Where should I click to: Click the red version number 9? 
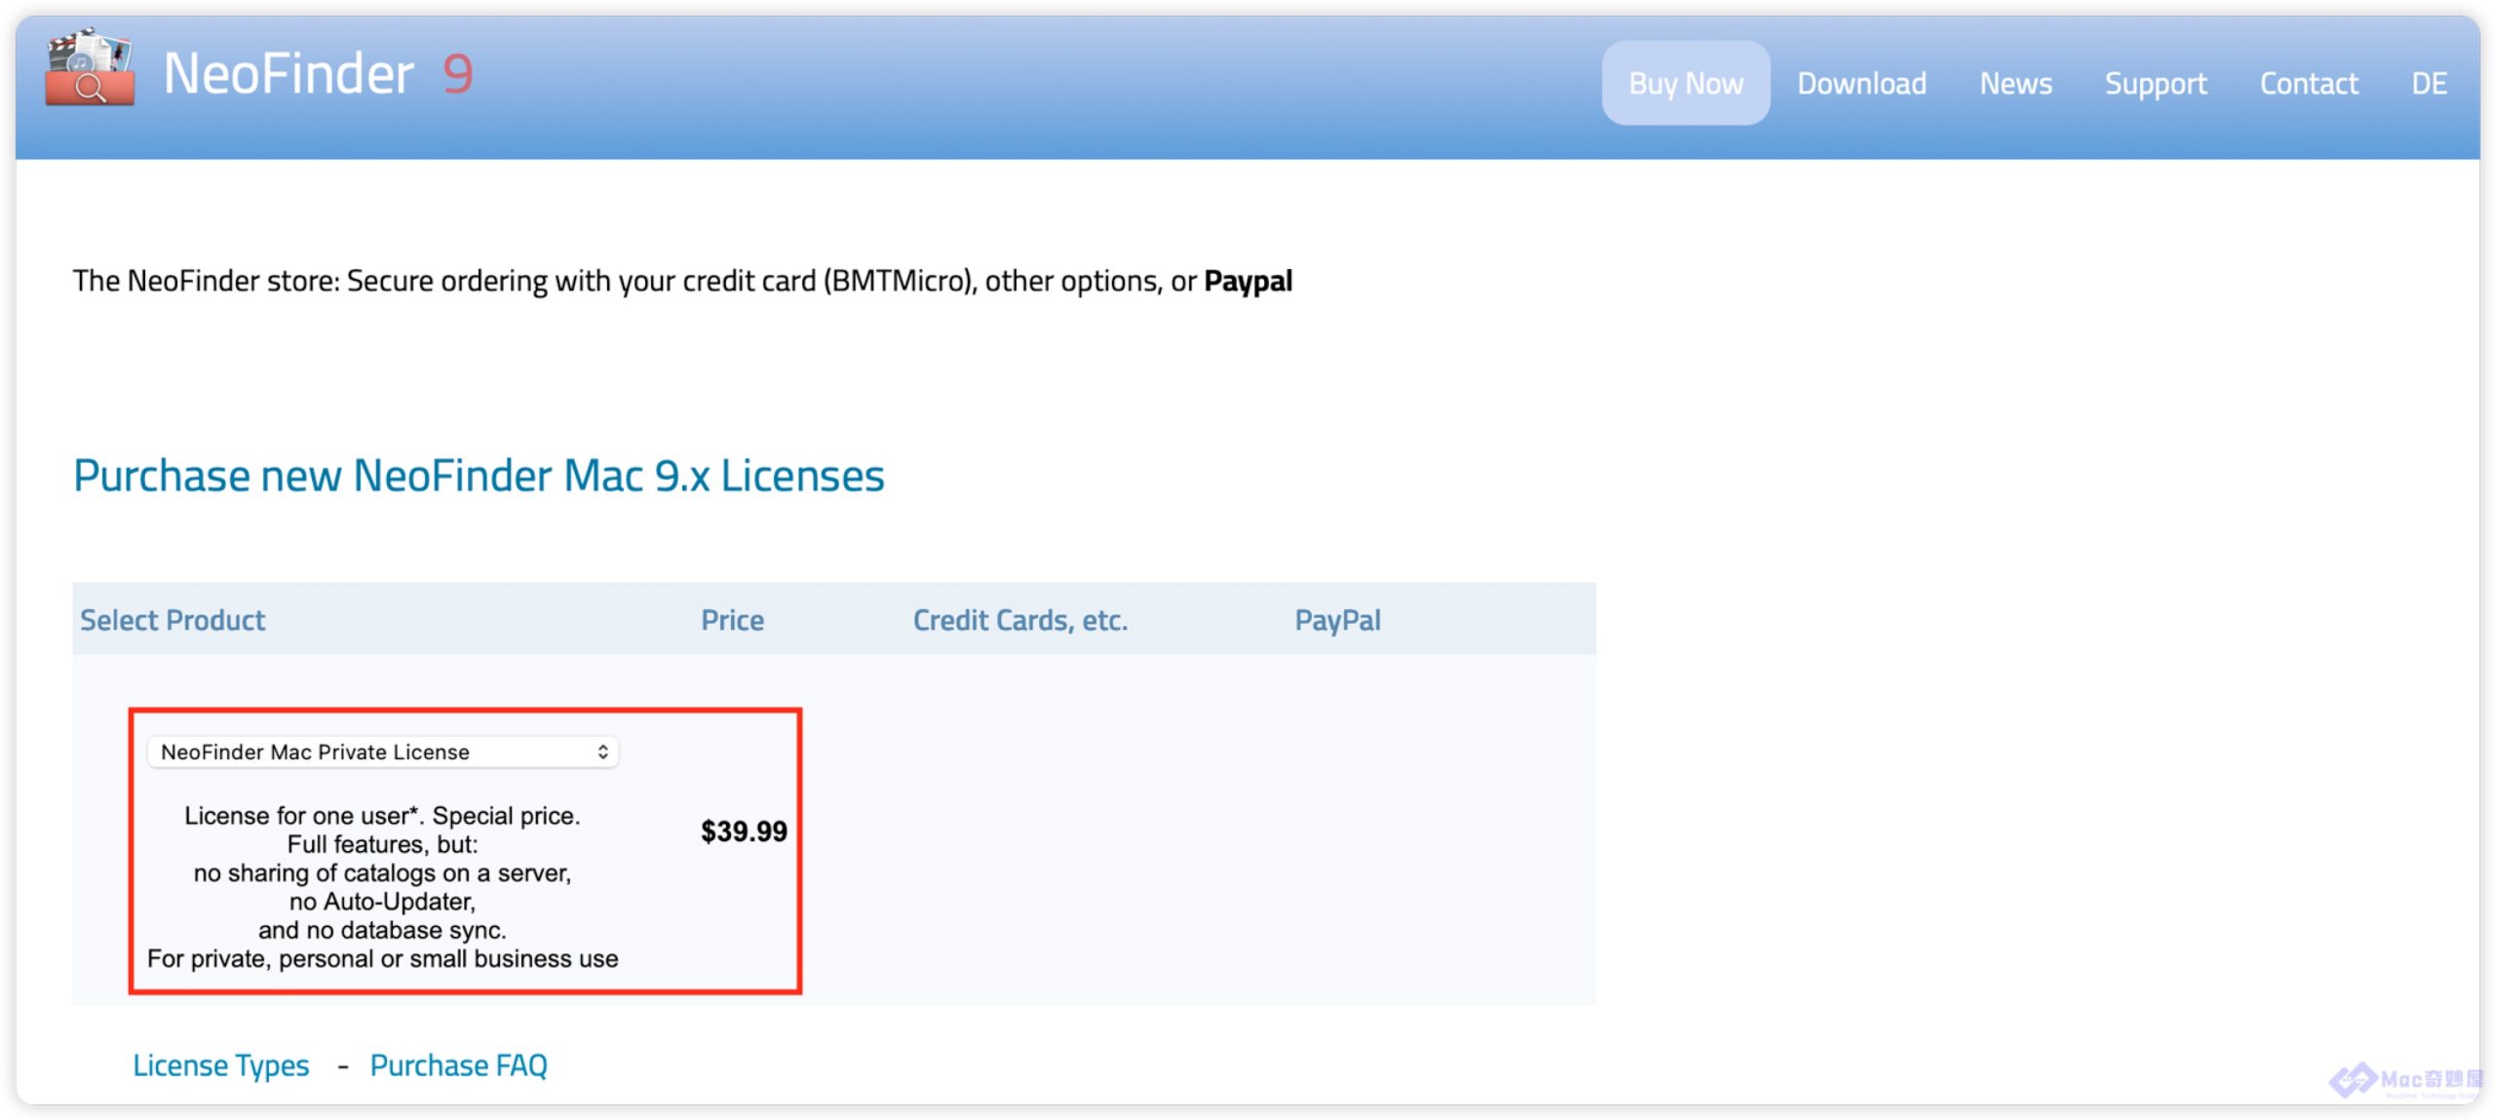click(x=457, y=74)
